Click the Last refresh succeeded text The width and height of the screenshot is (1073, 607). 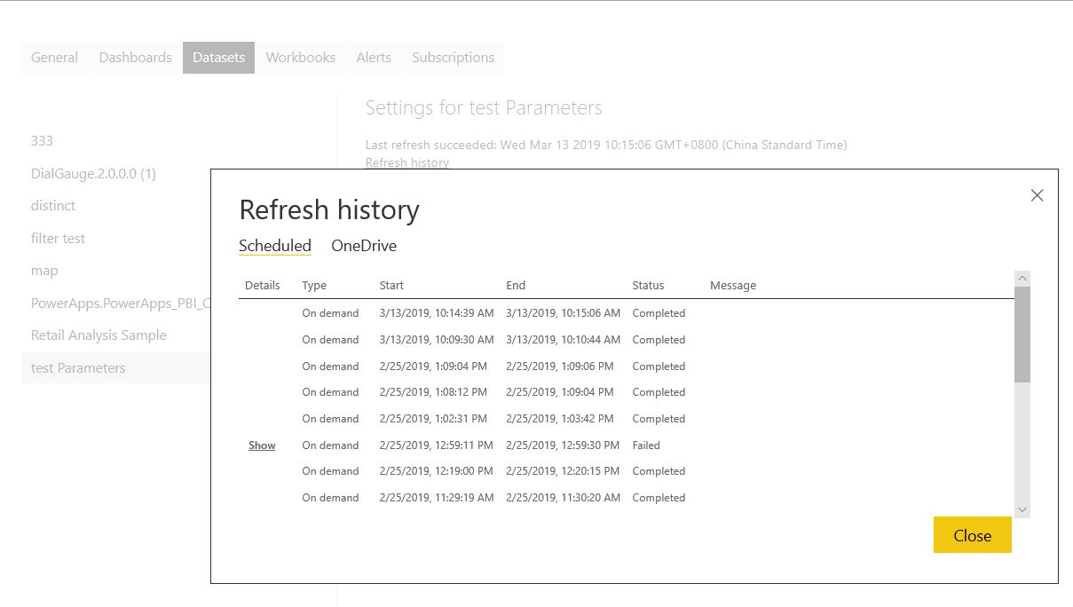tap(606, 145)
